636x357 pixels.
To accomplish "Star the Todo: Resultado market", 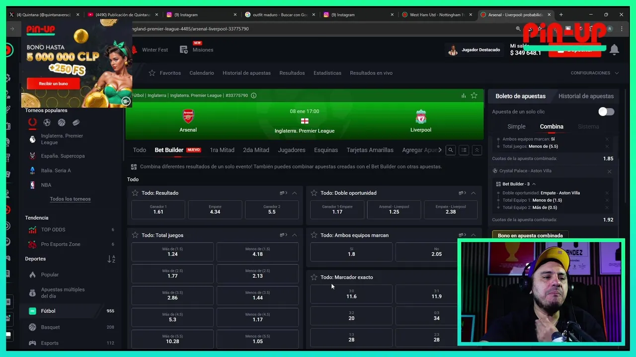I will (x=135, y=193).
